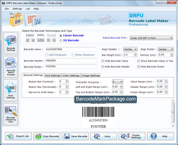Open the Align Header dropdown
This screenshot has width=178, height=145.
point(130,49)
